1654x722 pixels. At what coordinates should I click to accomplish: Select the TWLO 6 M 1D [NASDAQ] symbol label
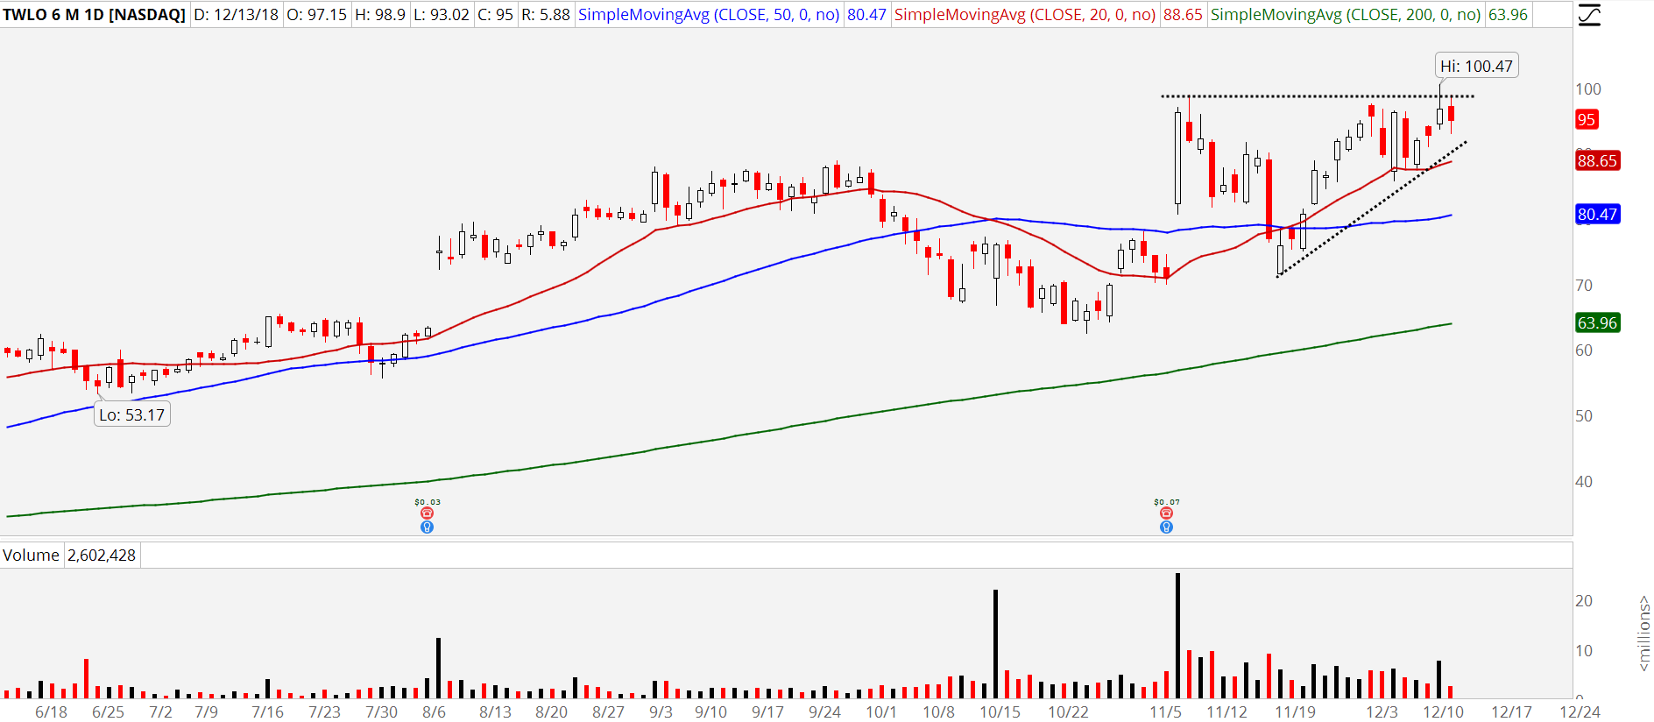point(94,15)
